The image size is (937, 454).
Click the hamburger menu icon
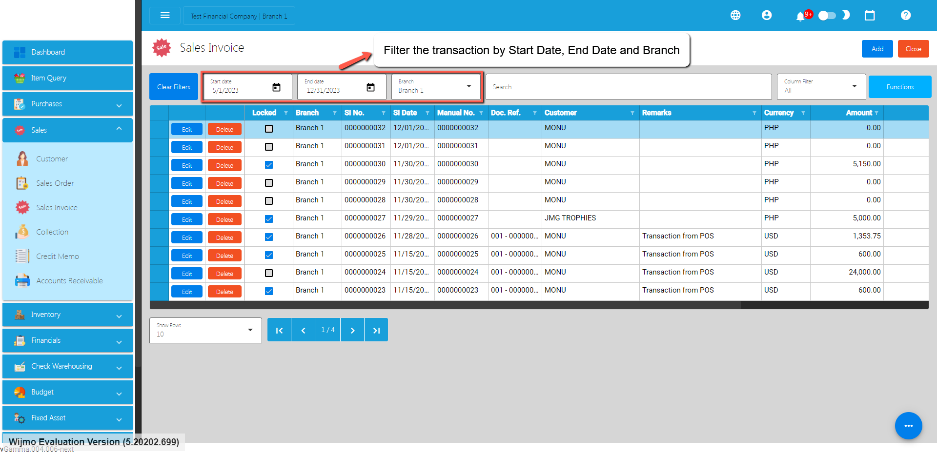tap(165, 16)
